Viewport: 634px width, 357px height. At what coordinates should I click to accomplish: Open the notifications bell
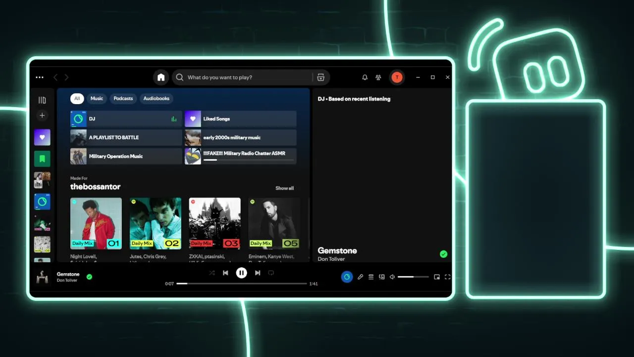365,77
